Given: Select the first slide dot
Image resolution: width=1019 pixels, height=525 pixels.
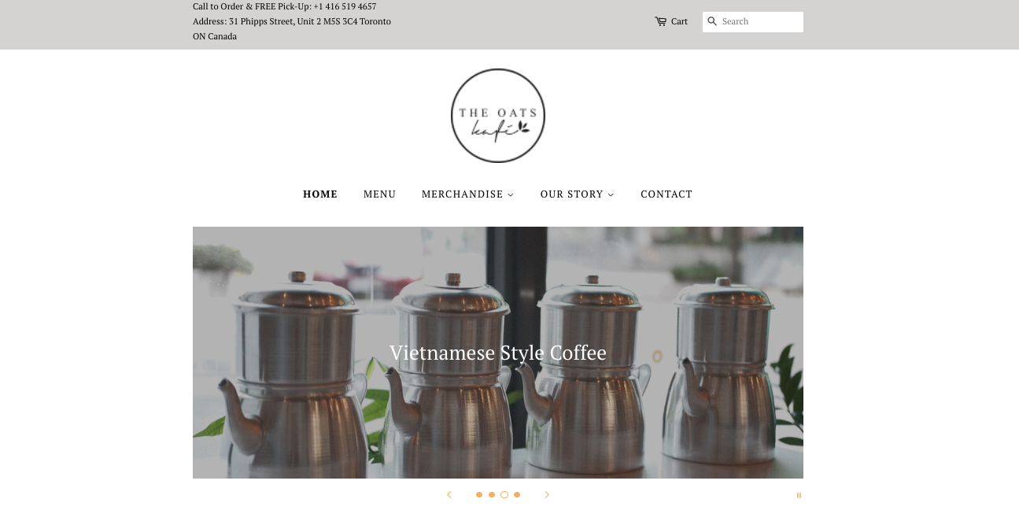Looking at the screenshot, I should pos(479,495).
